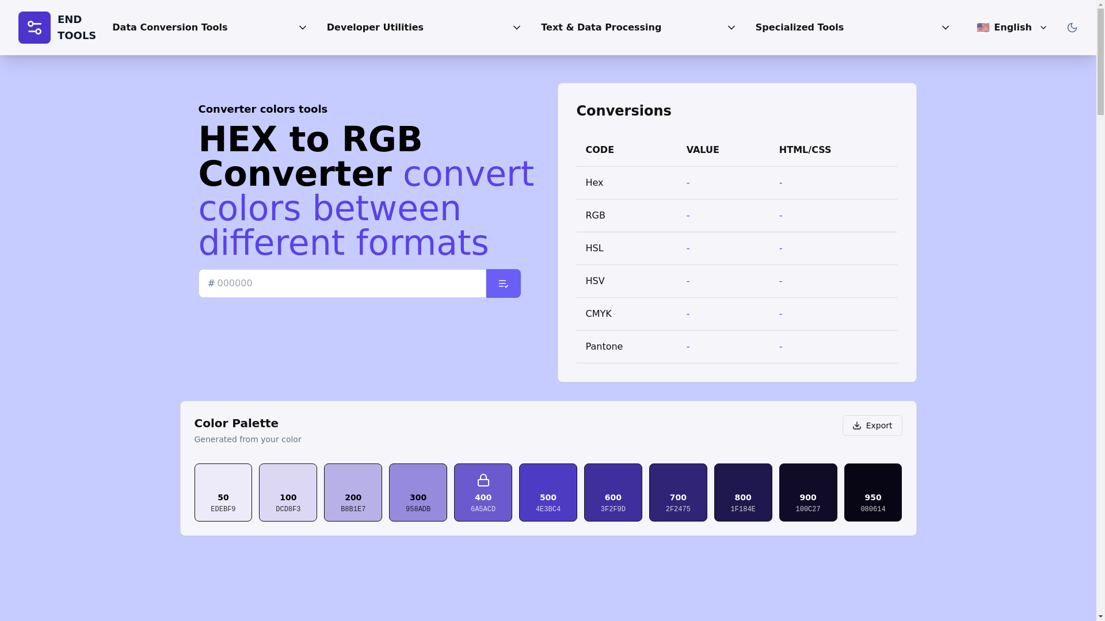This screenshot has height=621, width=1105.
Task: Open Text & Data Processing menu
Action: coord(638,28)
